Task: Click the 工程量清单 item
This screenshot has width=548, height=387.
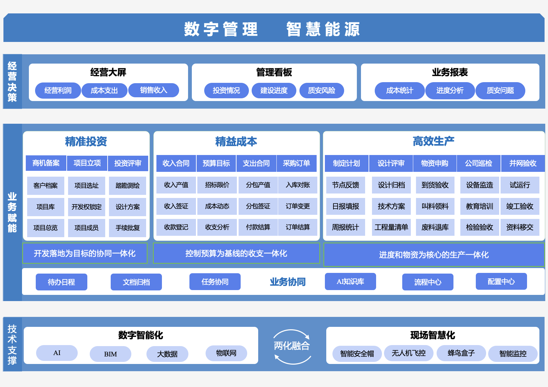Action: click(391, 227)
